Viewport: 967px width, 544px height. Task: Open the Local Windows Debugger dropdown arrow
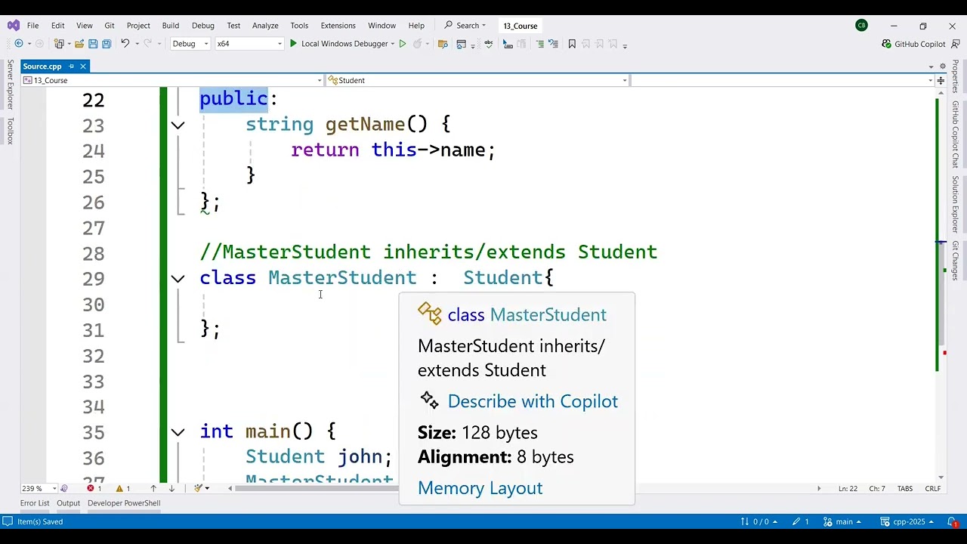pyautogui.click(x=393, y=44)
